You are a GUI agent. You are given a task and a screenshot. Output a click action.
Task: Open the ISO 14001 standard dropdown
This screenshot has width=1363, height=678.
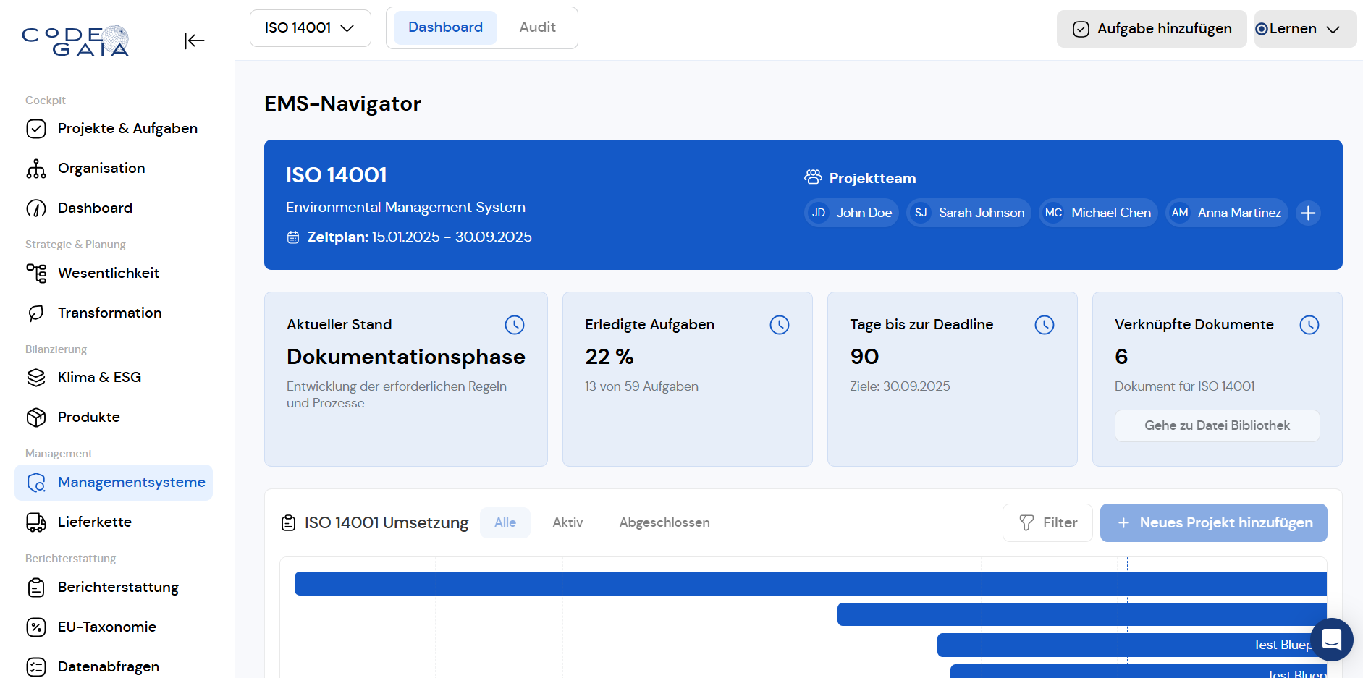[x=310, y=28]
